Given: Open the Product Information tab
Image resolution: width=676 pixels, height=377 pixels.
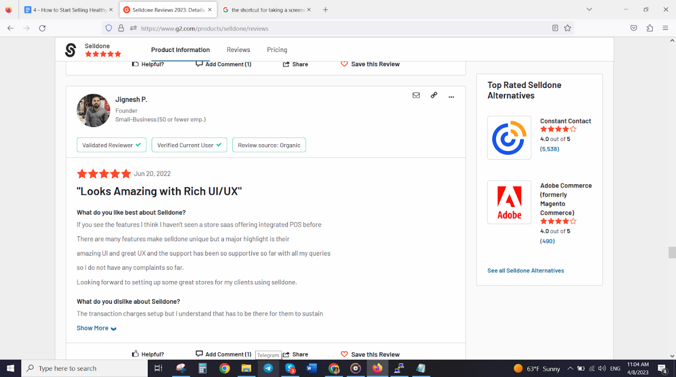Looking at the screenshot, I should pyautogui.click(x=180, y=50).
